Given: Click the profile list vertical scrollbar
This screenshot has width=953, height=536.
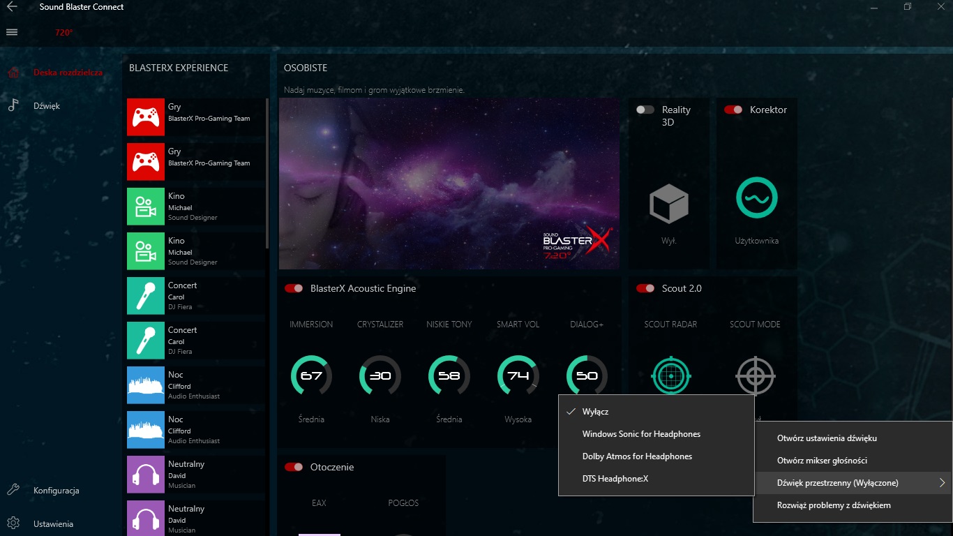Looking at the screenshot, I should [267, 173].
